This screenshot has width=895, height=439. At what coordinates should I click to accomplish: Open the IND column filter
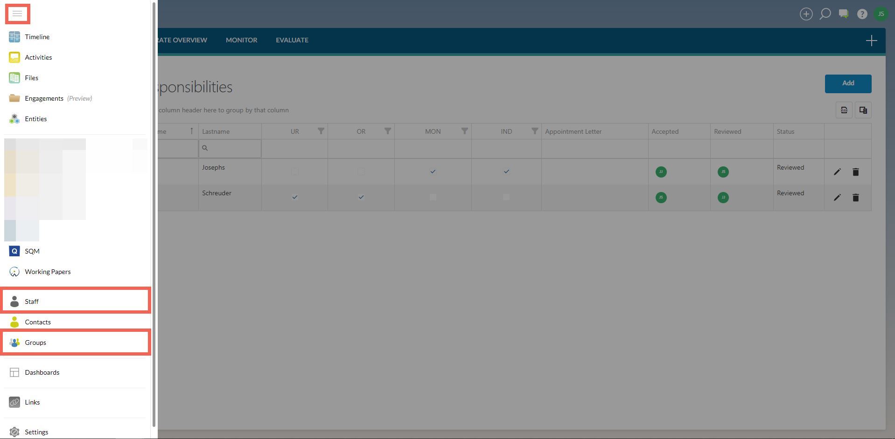pos(535,131)
